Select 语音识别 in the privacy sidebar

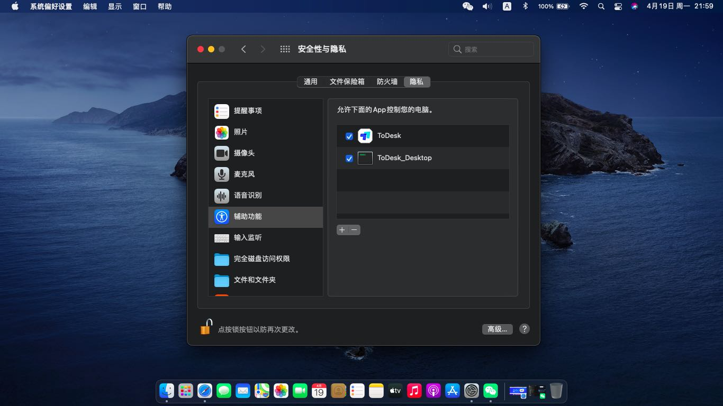pyautogui.click(x=266, y=196)
